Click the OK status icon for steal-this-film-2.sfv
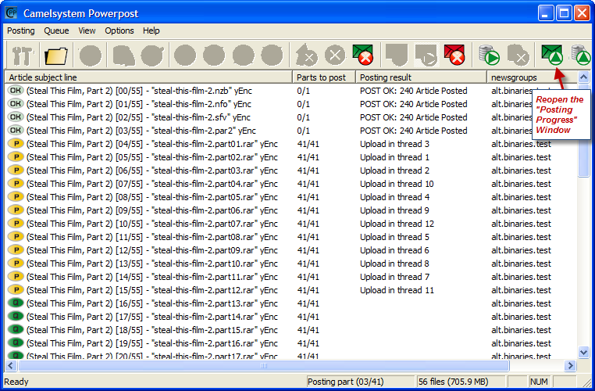 pos(16,117)
